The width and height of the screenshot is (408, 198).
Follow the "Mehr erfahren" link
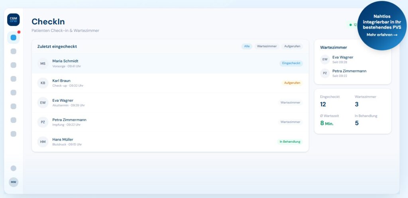click(x=382, y=35)
